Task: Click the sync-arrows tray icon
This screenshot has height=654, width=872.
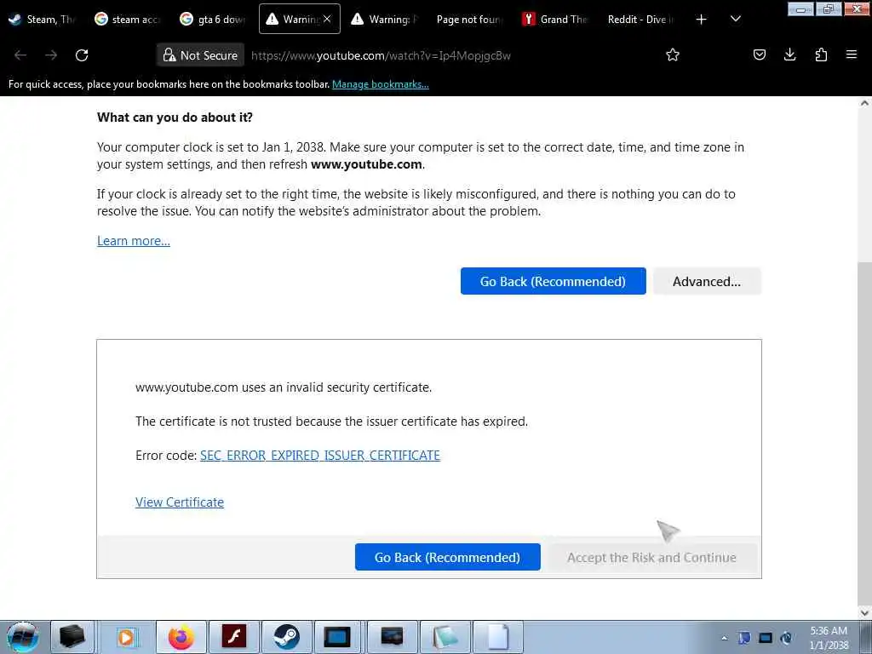Action: coord(786,638)
